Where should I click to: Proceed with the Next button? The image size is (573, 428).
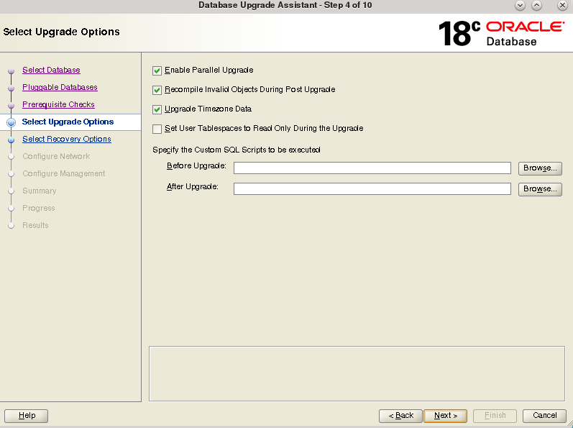click(x=446, y=416)
